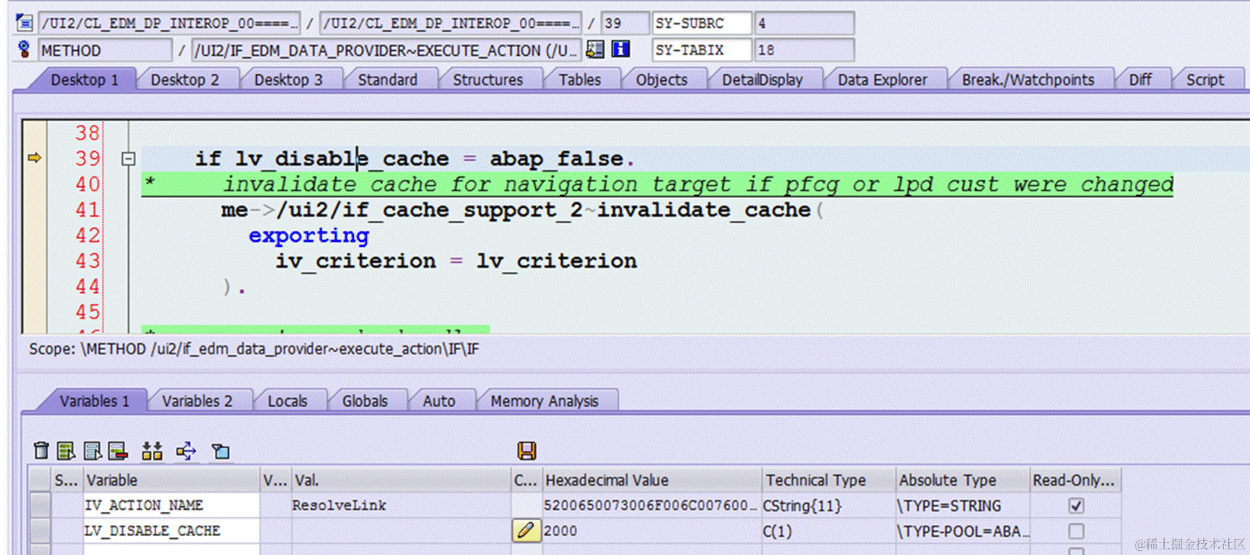Image resolution: width=1250 pixels, height=555 pixels.
Task: Switch to the Desktop 3 tab
Action: pos(288,79)
